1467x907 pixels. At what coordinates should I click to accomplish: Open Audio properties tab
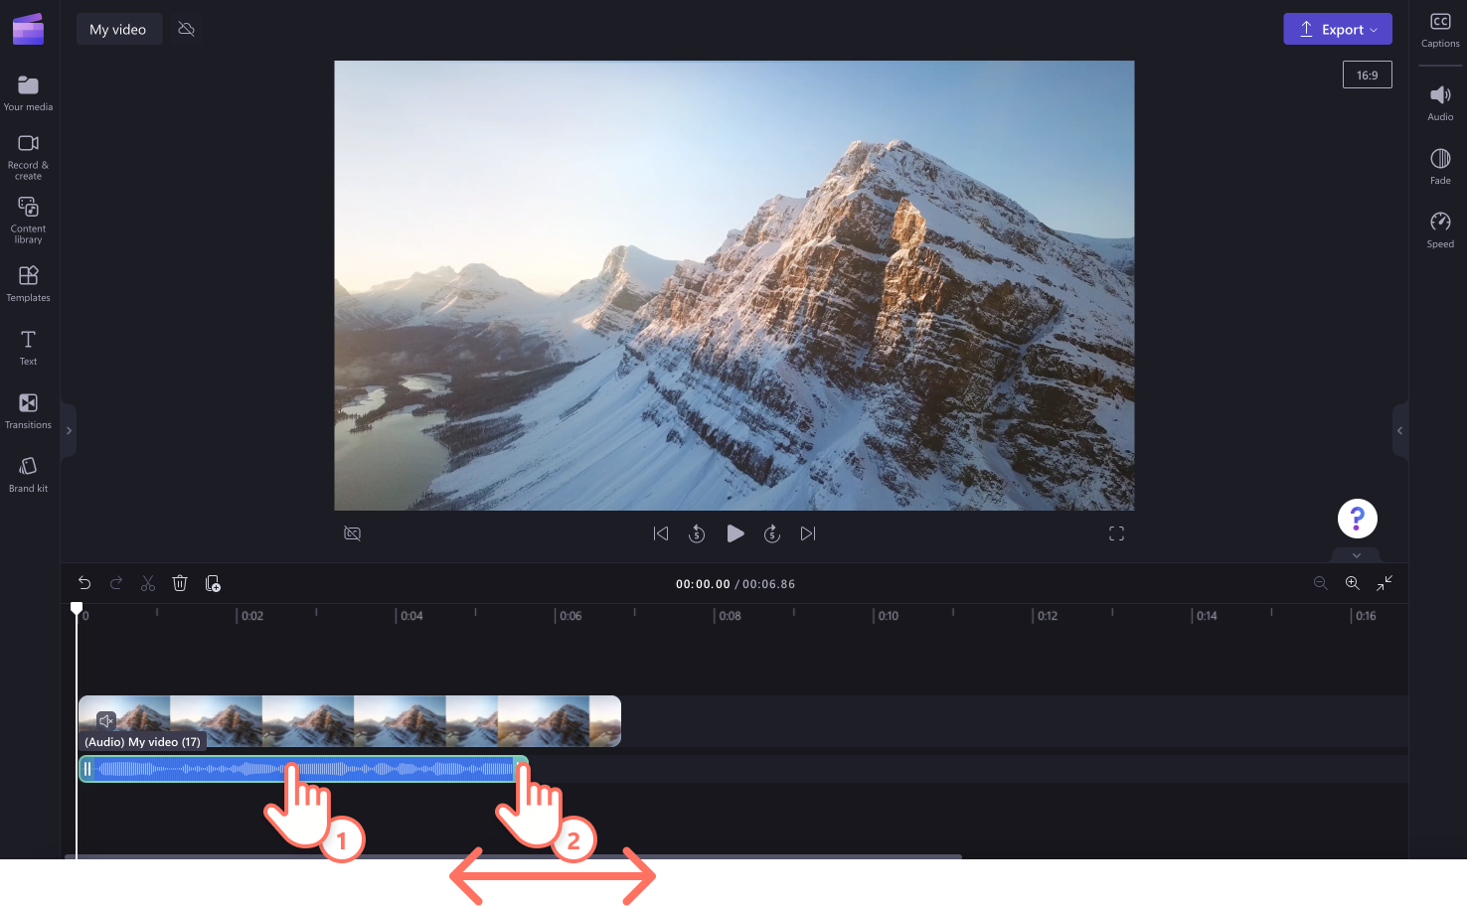click(1440, 103)
